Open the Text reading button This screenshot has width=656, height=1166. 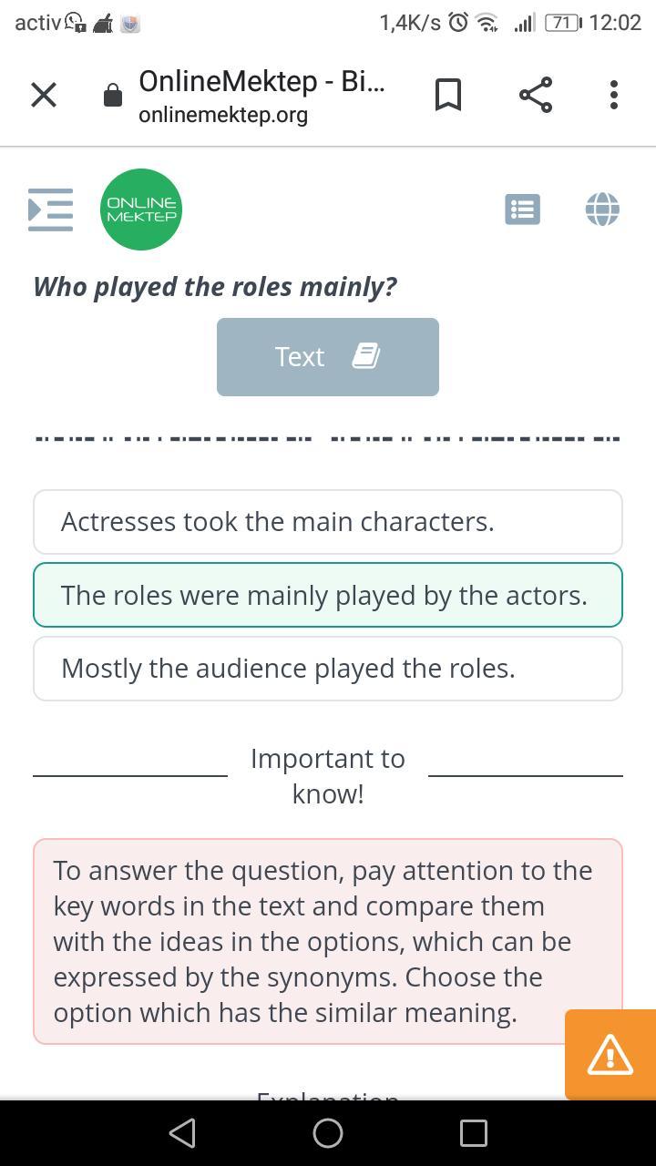point(328,357)
